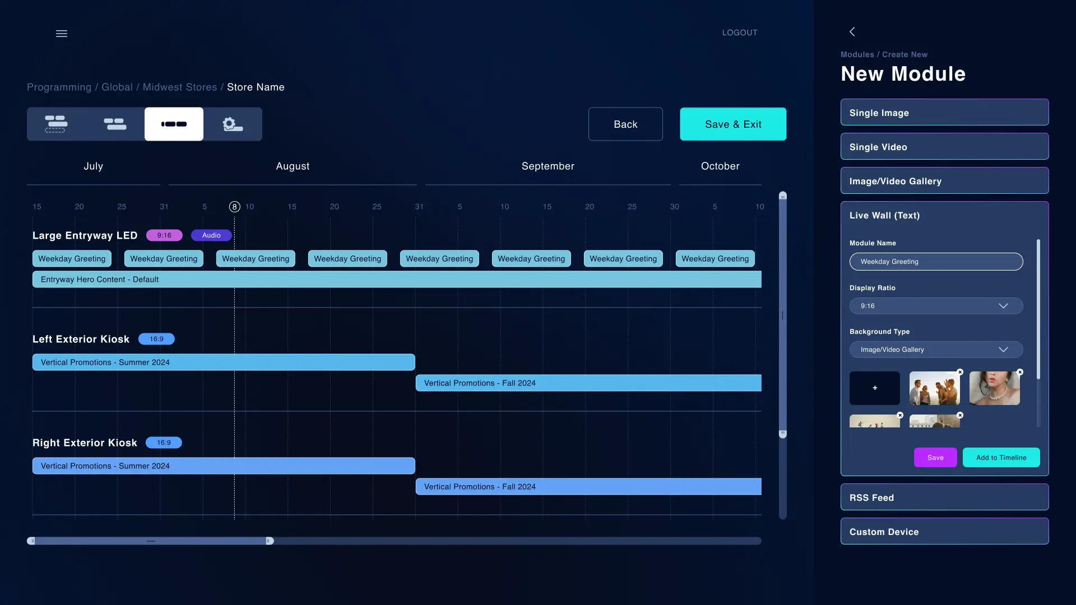The image size is (1076, 605).
Task: Select the split/row view icon
Action: tap(114, 124)
